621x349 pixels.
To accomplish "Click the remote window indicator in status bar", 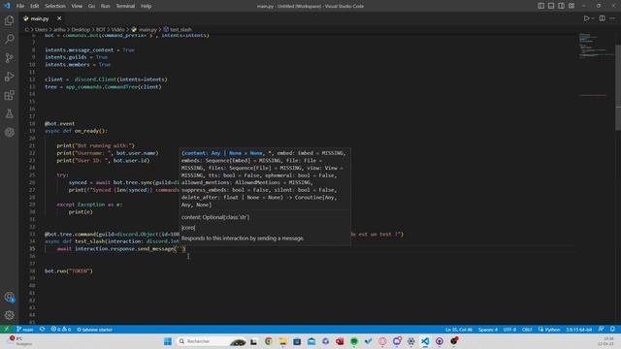I will (x=7, y=330).
